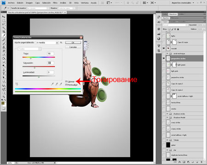
Task: Open the Filtro menu
Action: [x=55, y=3]
